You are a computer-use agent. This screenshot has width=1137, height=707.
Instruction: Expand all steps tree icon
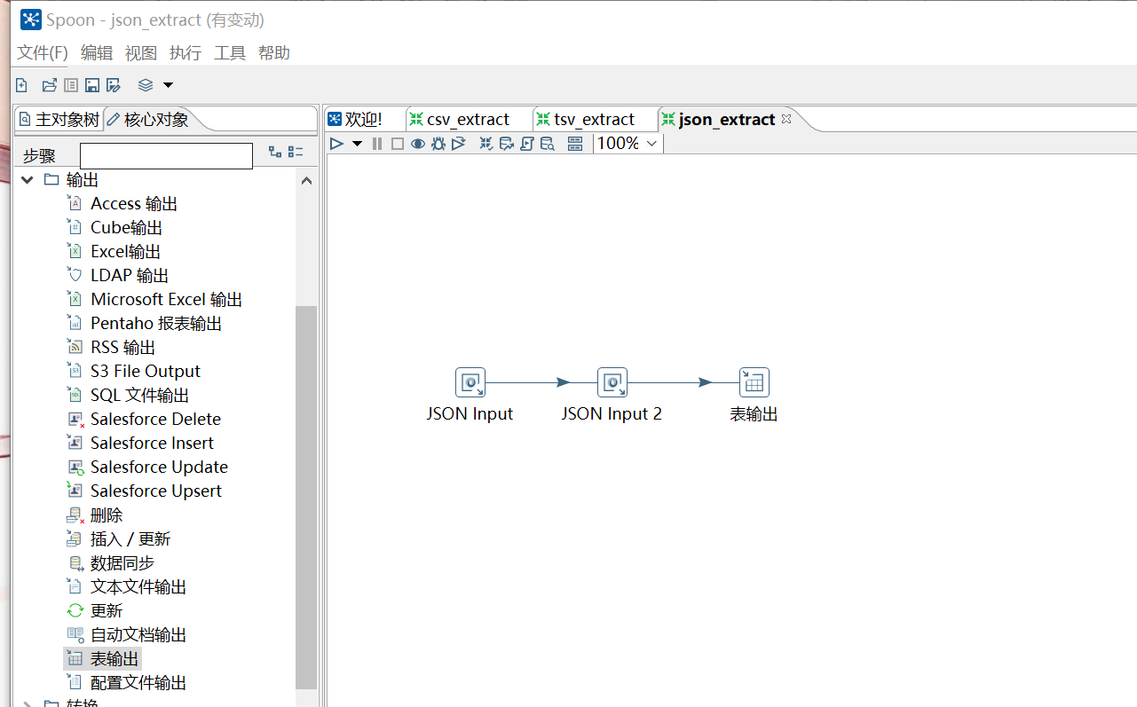[x=275, y=152]
